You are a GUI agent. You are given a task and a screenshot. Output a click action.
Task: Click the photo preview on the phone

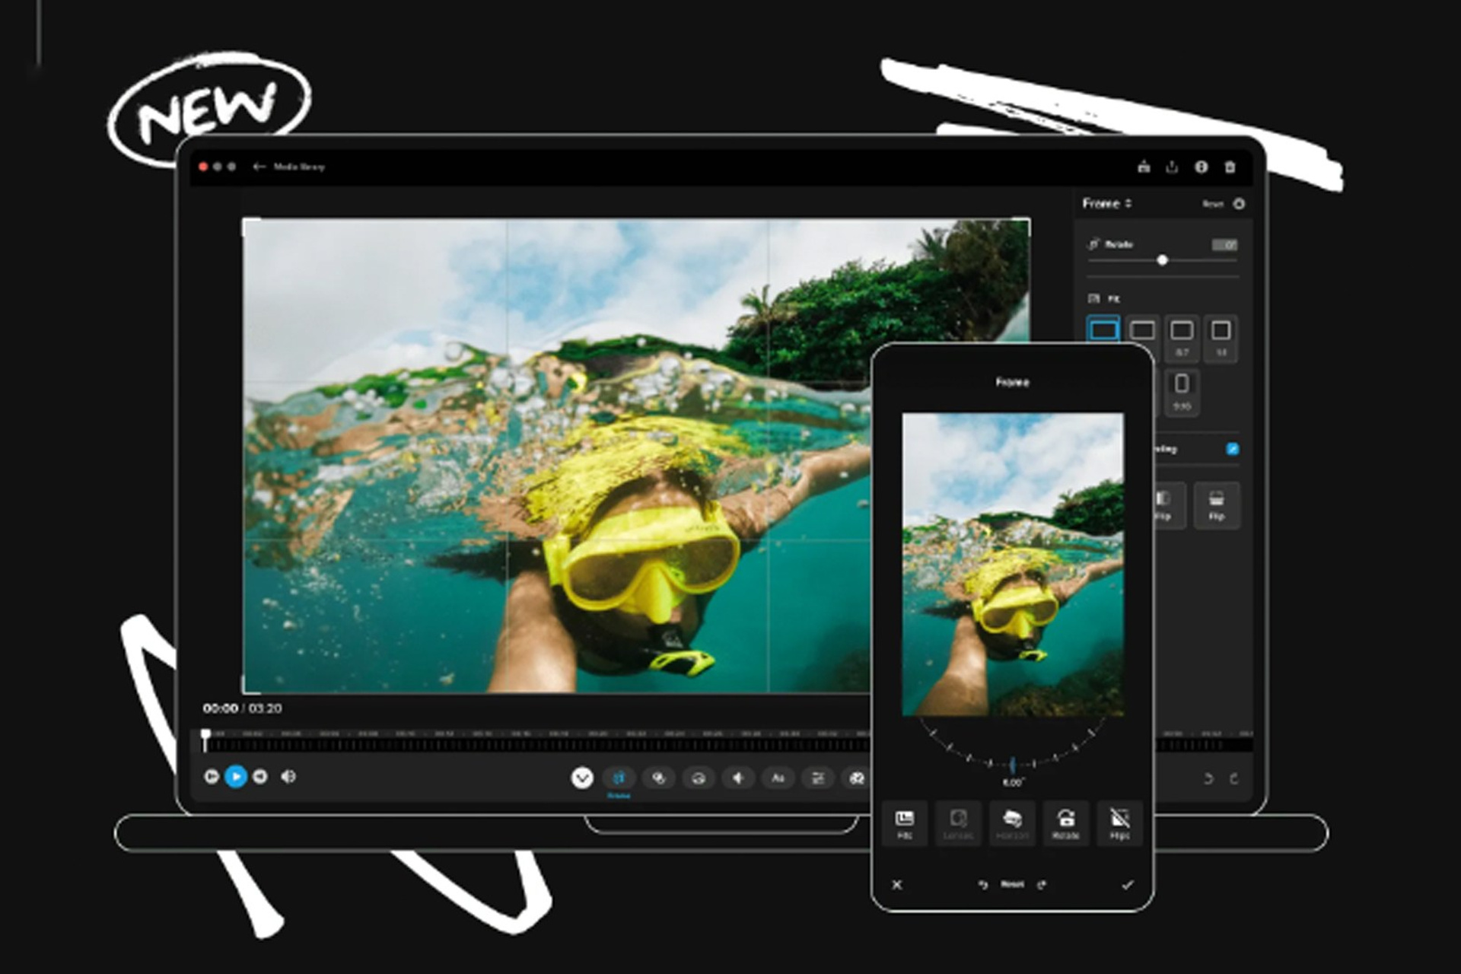pyautogui.click(x=1013, y=565)
